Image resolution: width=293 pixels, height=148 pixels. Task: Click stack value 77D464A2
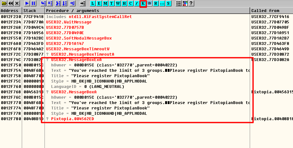(33, 49)
